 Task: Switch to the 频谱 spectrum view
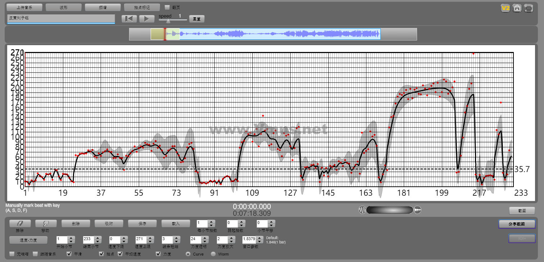[102, 7]
